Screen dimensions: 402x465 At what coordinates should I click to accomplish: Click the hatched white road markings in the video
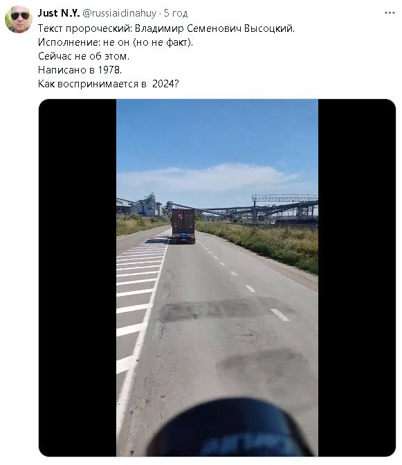coord(139,297)
